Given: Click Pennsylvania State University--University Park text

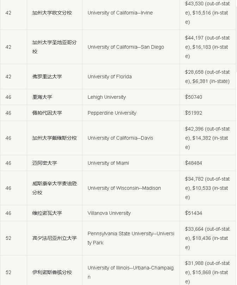Looking at the screenshot, I should click(x=131, y=238).
